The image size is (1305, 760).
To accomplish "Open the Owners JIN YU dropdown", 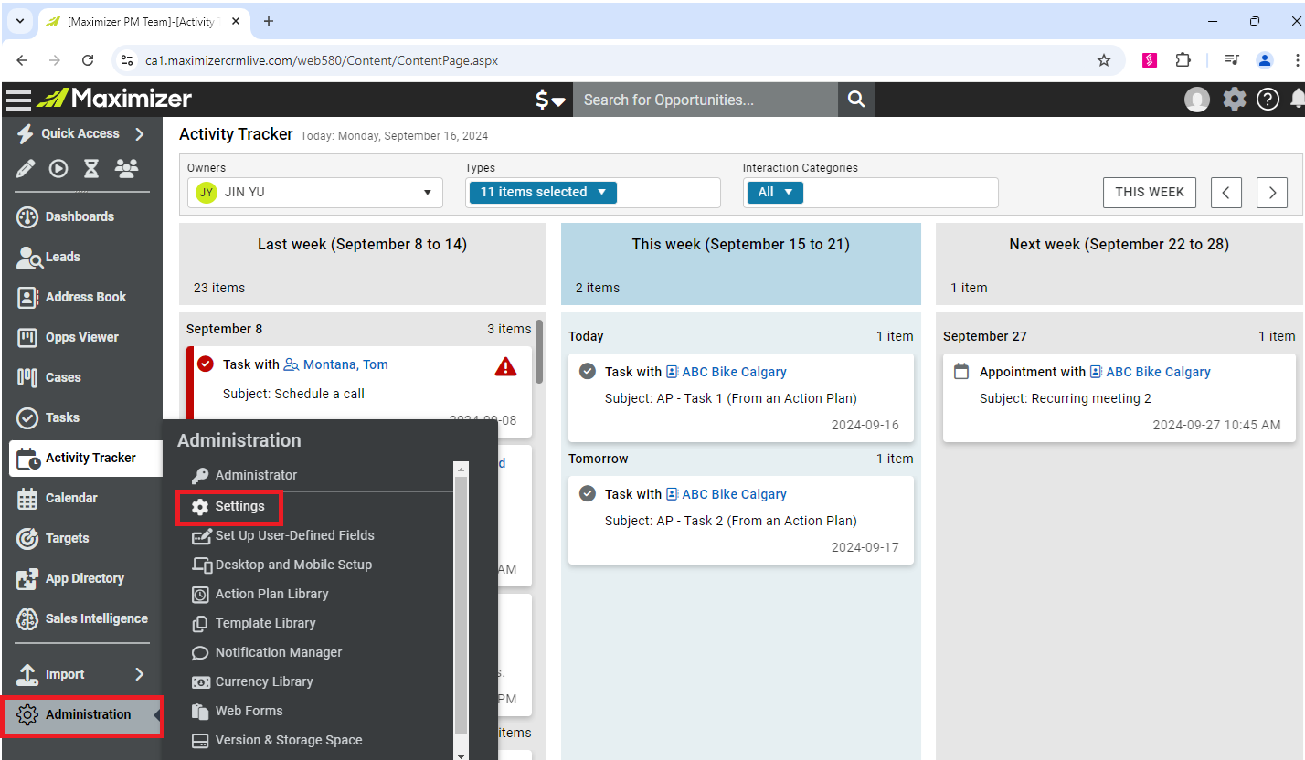I will pyautogui.click(x=315, y=193).
